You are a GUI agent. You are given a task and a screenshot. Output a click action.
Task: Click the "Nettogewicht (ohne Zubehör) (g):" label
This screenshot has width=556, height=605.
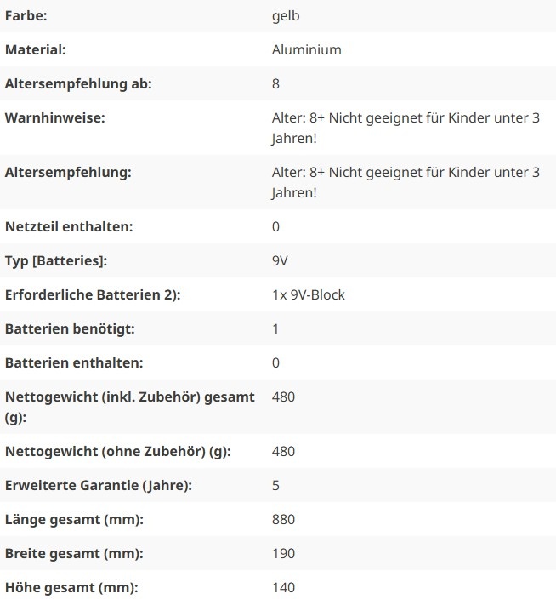118,451
